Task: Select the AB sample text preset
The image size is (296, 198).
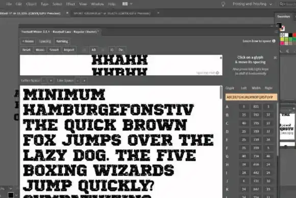Action: (x=93, y=50)
